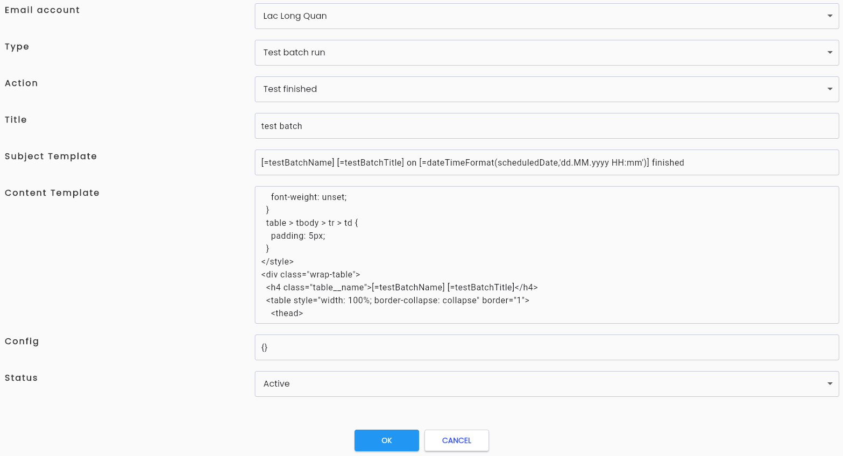Select the Lac Long Quan account field

(547, 16)
